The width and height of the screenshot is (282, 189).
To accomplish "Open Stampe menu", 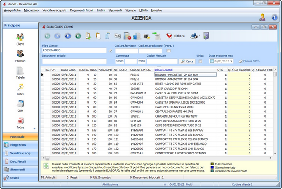I will click(131, 10).
